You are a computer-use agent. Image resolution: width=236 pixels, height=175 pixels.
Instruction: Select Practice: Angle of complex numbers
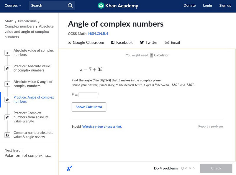[x=34, y=99]
